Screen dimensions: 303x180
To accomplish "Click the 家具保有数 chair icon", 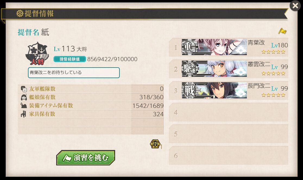I will click(x=23, y=114).
